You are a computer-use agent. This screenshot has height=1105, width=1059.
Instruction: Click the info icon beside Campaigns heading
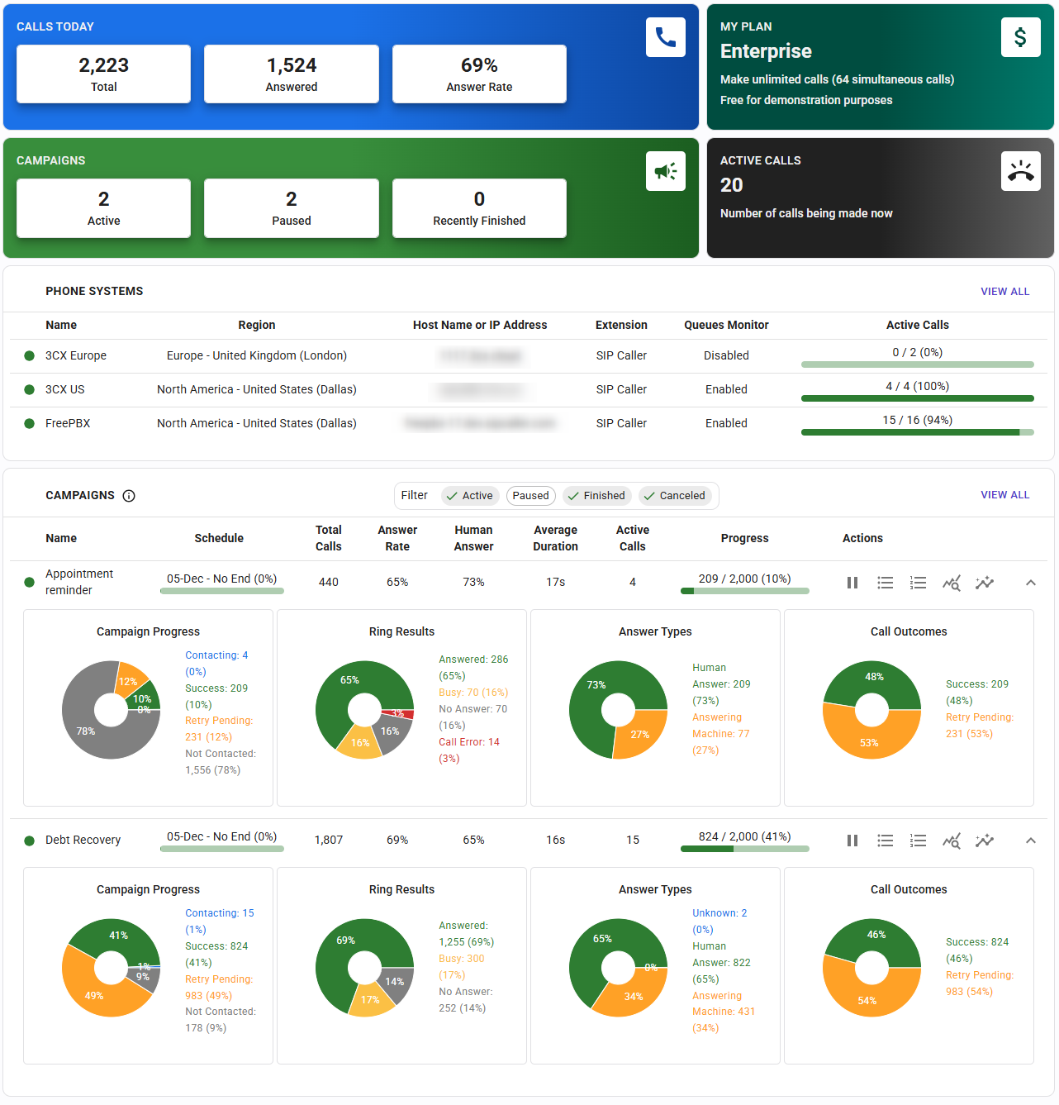click(x=129, y=496)
